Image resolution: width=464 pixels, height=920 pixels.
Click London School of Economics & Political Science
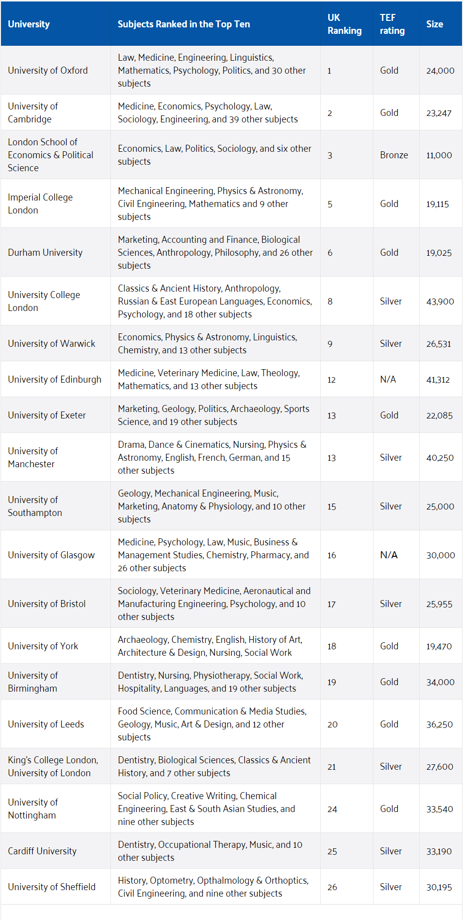[x=50, y=155]
